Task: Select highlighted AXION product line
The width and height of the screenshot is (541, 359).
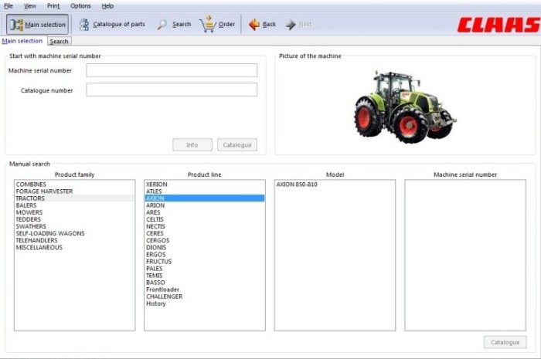Action: click(x=205, y=198)
